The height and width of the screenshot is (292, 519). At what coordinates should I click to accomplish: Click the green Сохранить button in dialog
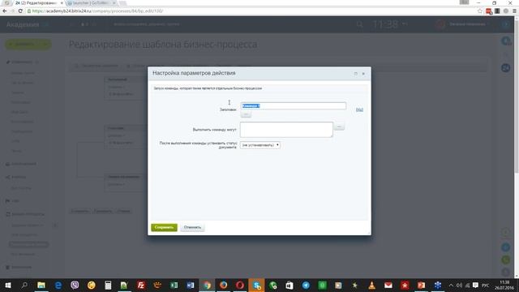(164, 227)
